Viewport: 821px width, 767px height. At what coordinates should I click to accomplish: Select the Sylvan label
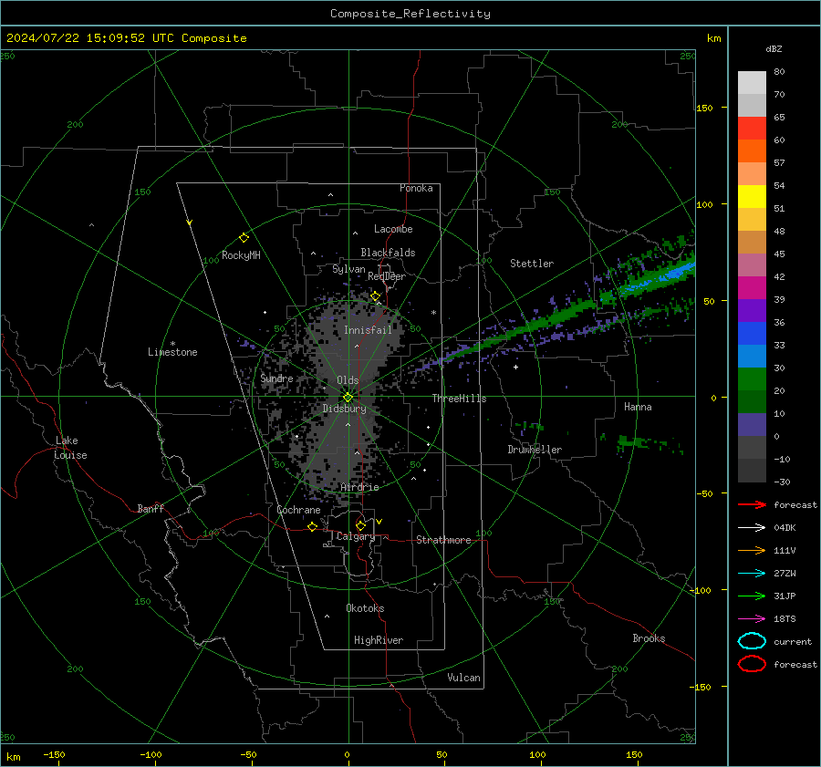348,269
